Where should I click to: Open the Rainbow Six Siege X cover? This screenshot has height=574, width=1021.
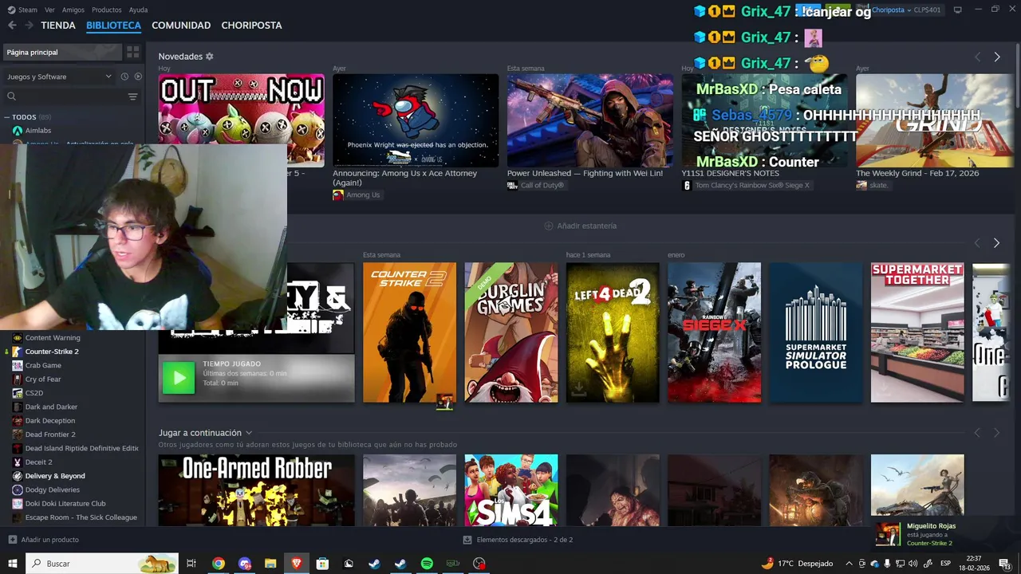click(x=714, y=332)
